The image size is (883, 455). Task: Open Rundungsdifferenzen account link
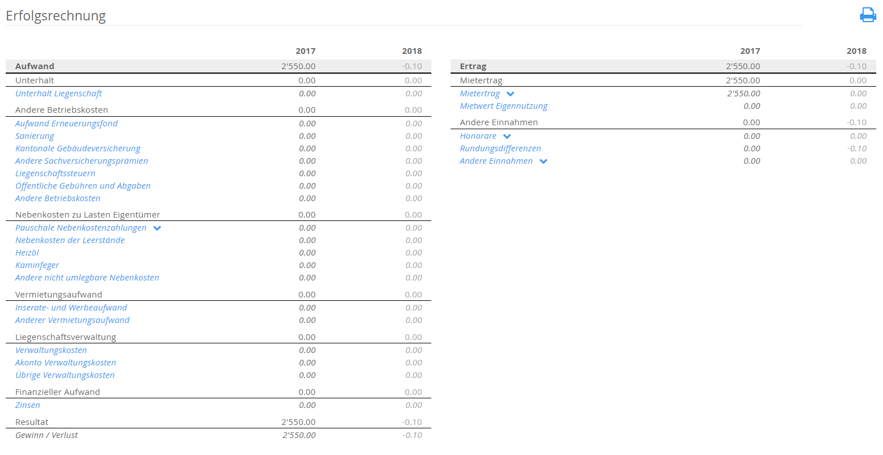click(x=501, y=148)
